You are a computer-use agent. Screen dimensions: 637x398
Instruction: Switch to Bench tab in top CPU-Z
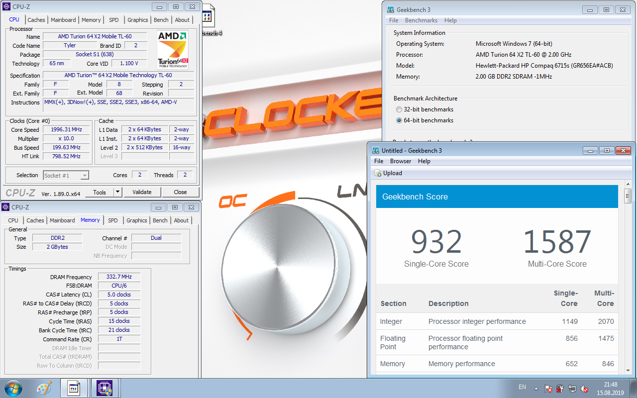click(161, 20)
